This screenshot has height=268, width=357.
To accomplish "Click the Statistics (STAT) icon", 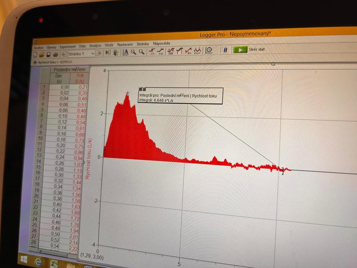I will pos(171,51).
